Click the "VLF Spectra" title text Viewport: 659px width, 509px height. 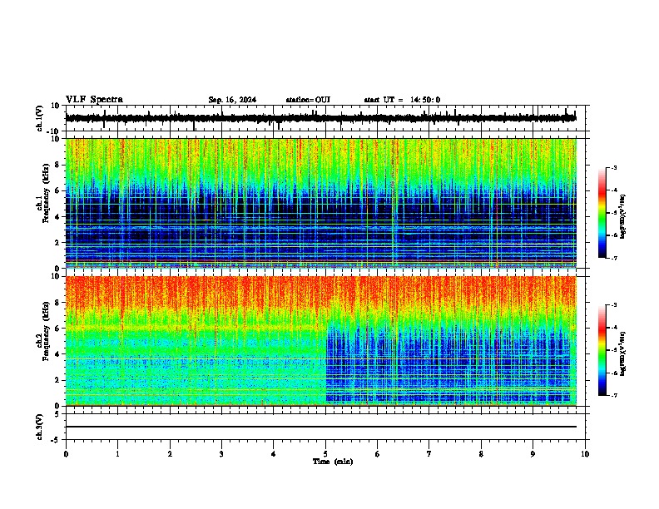pyautogui.click(x=94, y=100)
